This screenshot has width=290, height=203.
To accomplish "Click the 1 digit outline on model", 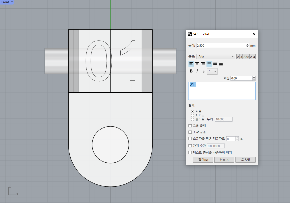I will coord(128,61).
